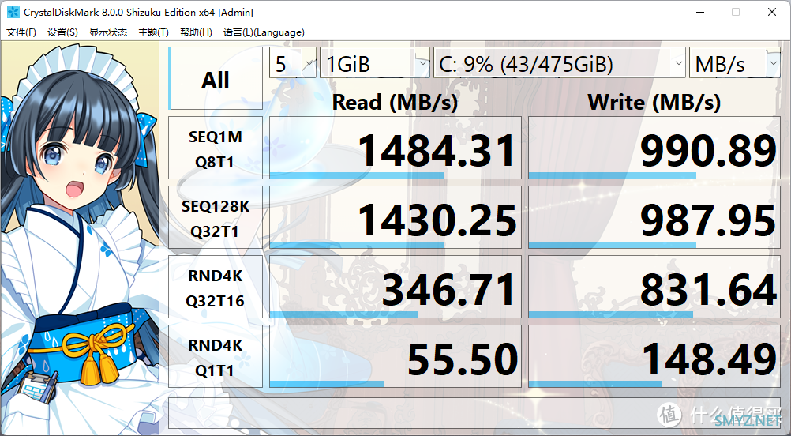
Task: Open the test count dropdown showing 5
Action: [293, 62]
